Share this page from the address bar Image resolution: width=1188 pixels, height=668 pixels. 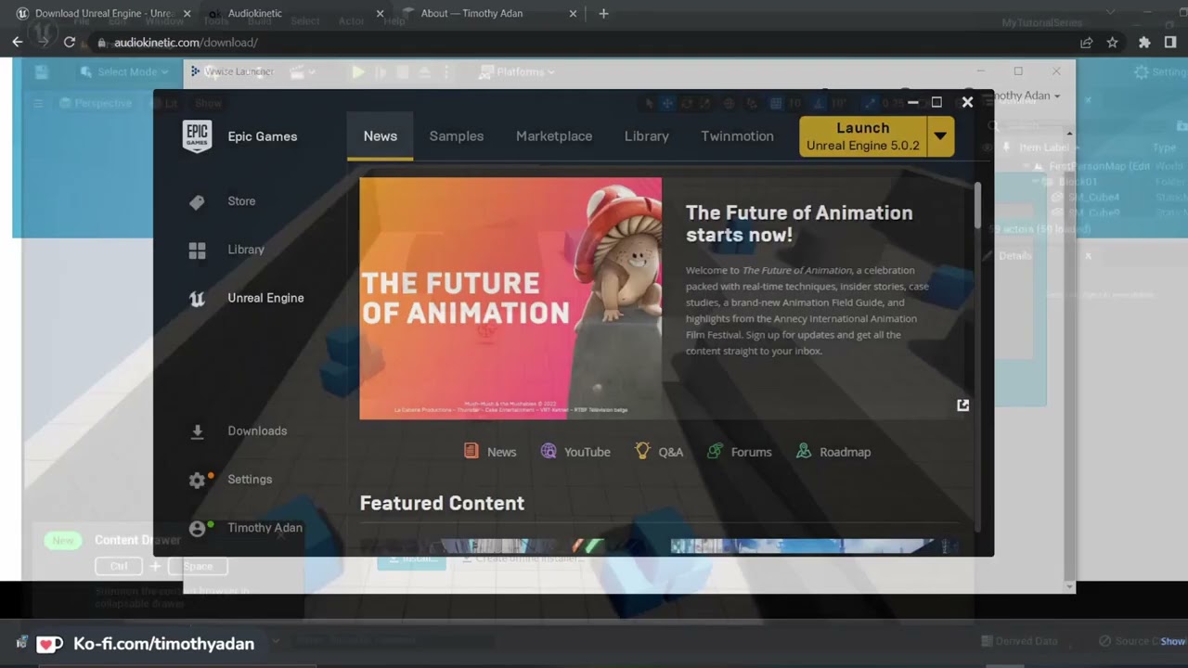pos(1086,43)
